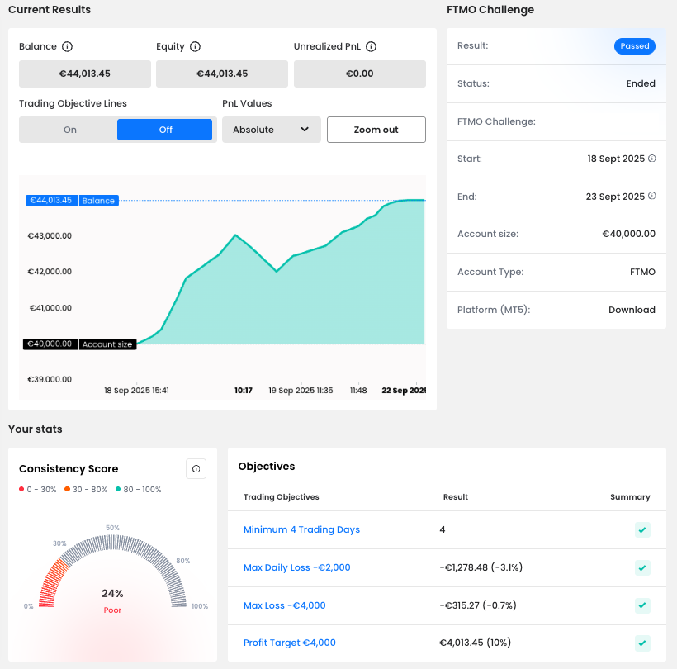Screen dimensions: 677x669
Task: Click the blue Balance label on chart
Action: [98, 201]
